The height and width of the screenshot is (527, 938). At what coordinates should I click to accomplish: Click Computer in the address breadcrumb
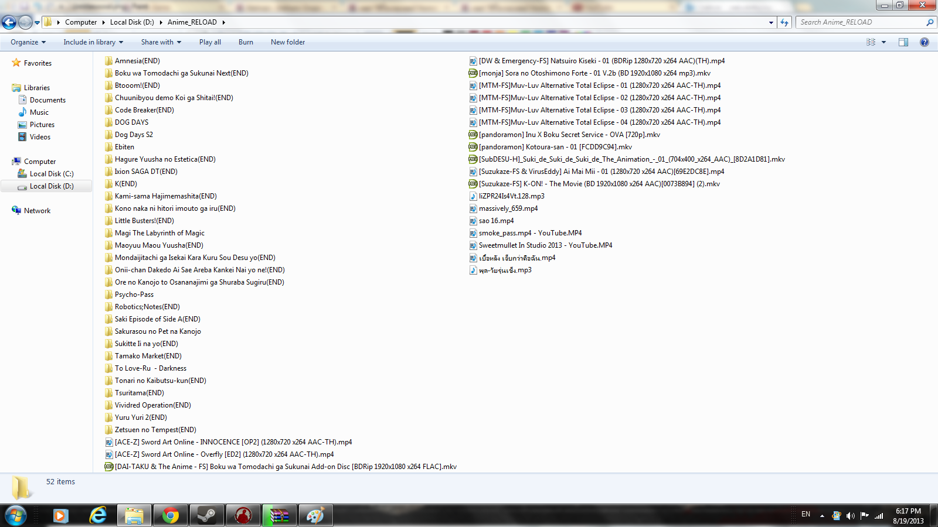[81, 22]
